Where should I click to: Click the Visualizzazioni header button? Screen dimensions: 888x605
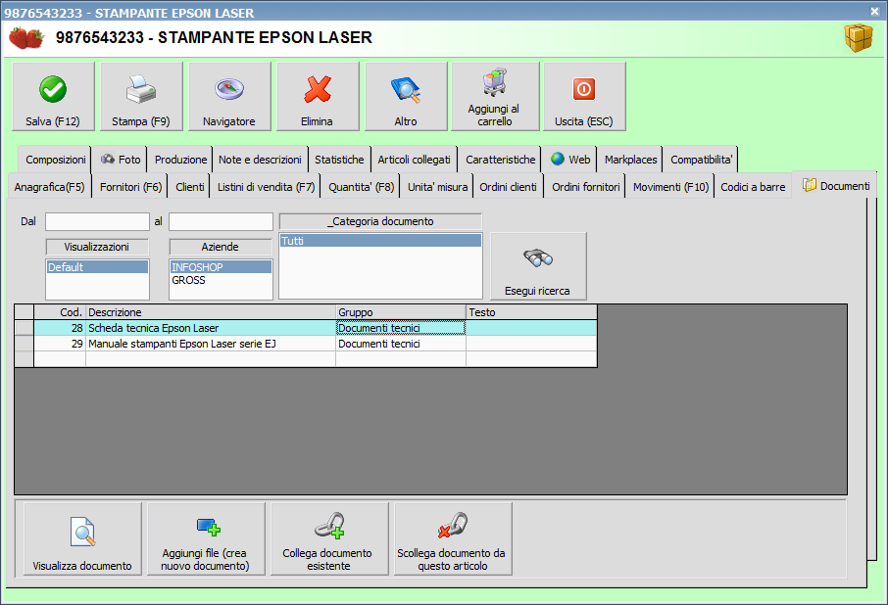point(97,247)
